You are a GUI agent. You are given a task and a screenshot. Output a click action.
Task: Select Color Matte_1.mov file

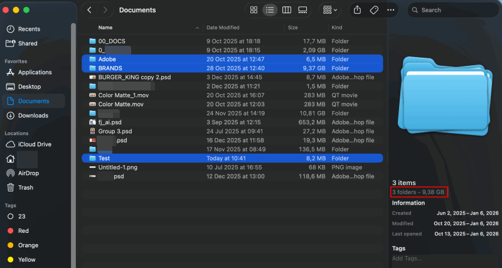pyautogui.click(x=232, y=95)
